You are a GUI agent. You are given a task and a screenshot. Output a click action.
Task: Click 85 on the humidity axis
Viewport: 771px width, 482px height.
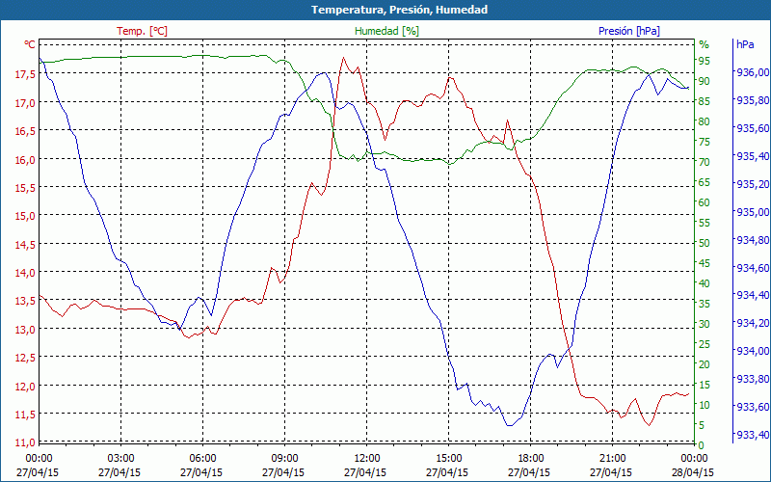705,101
